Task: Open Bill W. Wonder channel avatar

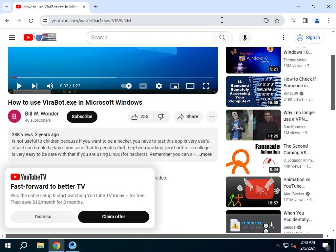Action: click(x=14, y=116)
